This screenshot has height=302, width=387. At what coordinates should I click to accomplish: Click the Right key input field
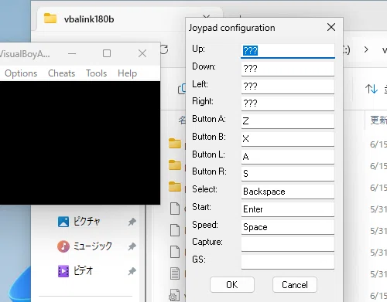click(288, 103)
